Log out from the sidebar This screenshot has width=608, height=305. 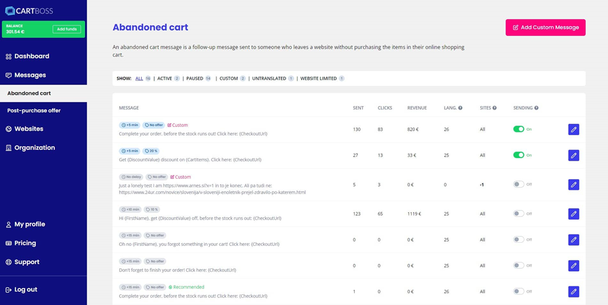click(26, 289)
